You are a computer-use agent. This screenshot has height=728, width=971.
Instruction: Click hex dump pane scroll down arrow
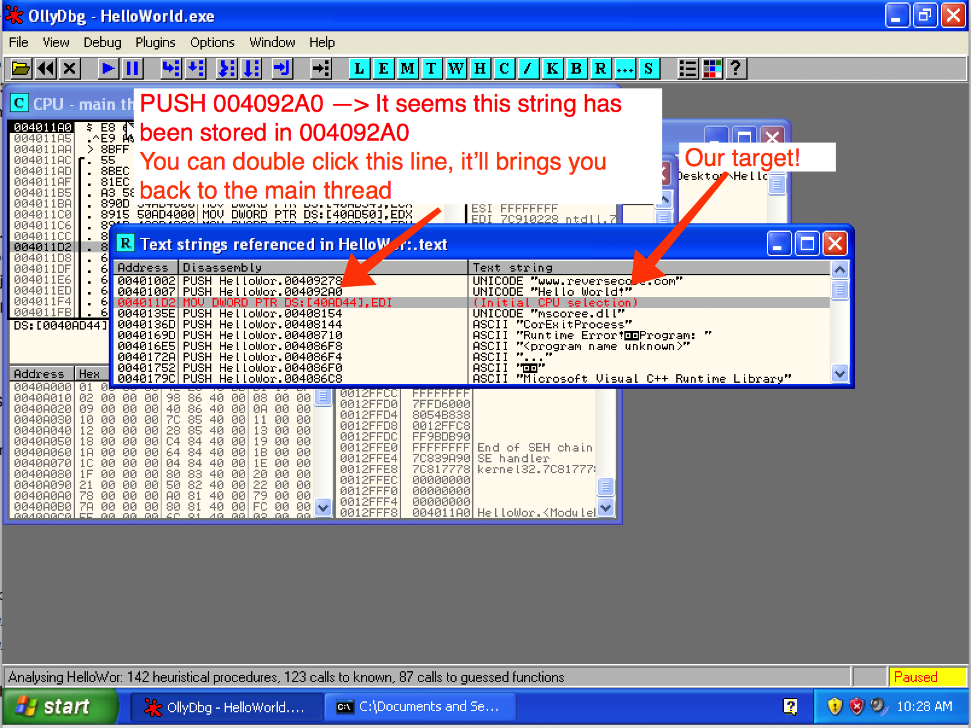(323, 508)
